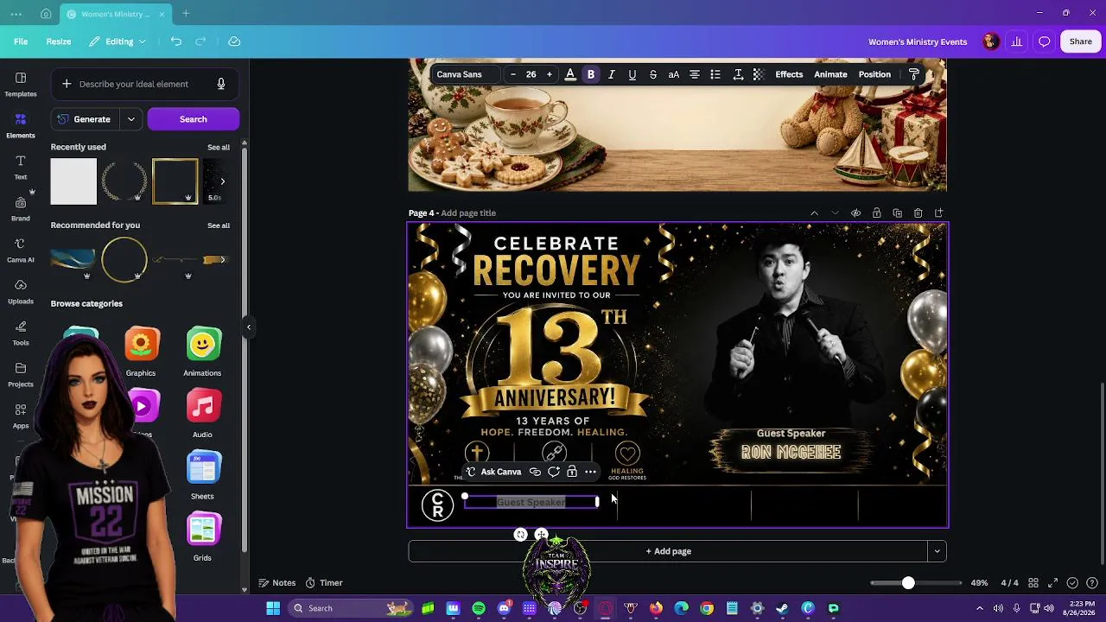Move page 4 up with the chevron
Screen dimensions: 1106x622
(814, 213)
